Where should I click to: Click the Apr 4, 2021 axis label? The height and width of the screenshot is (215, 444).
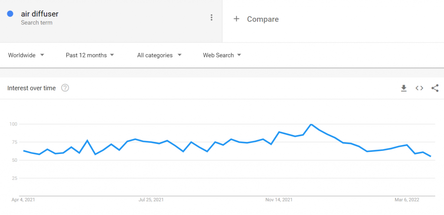[x=23, y=200]
